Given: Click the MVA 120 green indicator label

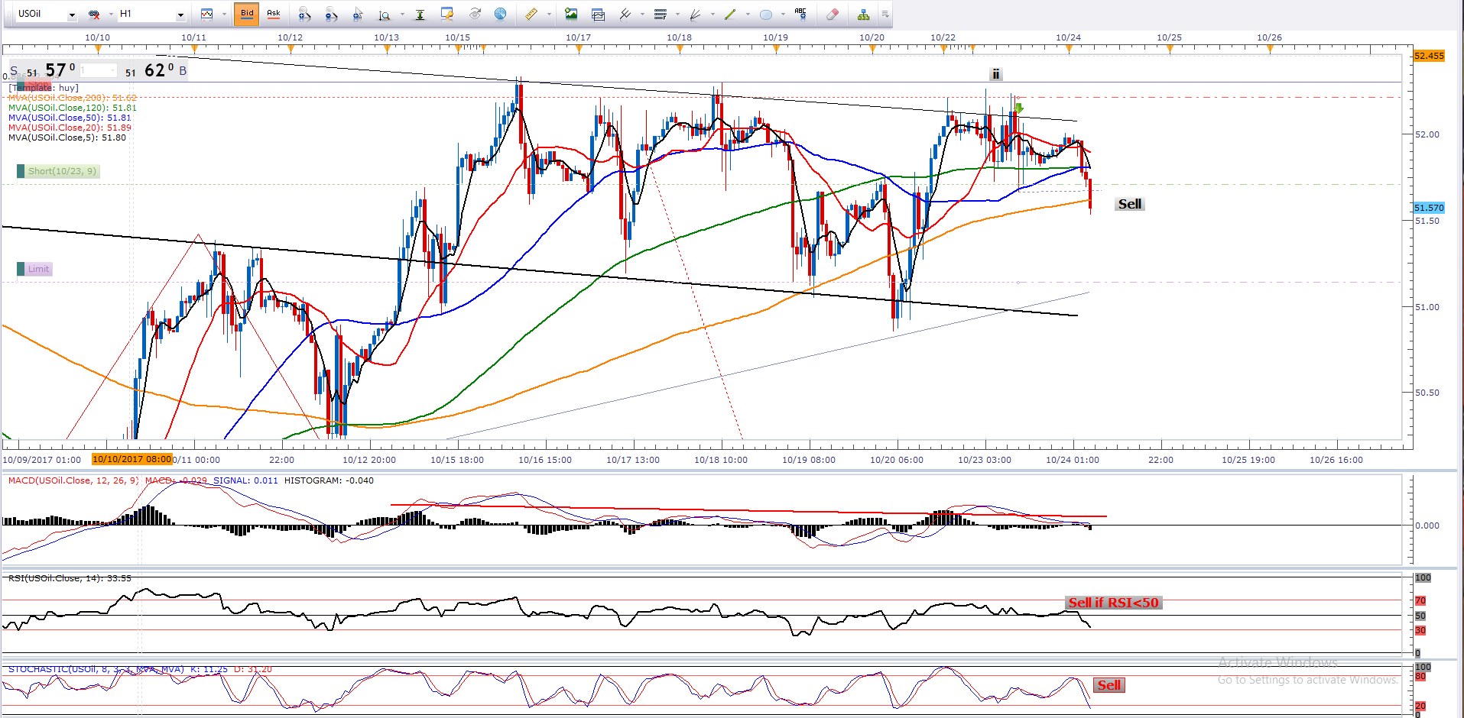Looking at the screenshot, I should point(72,108).
